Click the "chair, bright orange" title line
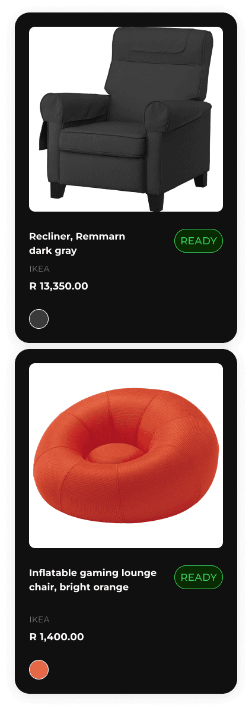Image resolution: width=252 pixels, height=711 pixels. click(x=79, y=587)
